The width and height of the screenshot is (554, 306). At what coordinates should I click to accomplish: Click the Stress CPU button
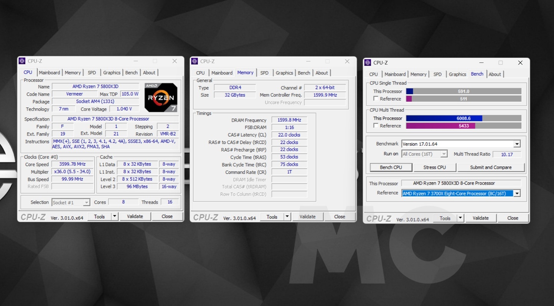(x=435, y=168)
